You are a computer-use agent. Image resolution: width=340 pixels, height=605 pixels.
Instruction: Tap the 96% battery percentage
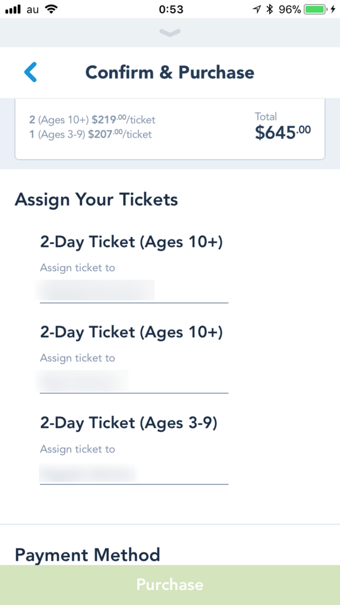(x=290, y=9)
